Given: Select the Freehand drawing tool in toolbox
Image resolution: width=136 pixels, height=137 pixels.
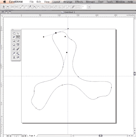Looking at the screenshot, I should (14, 37).
